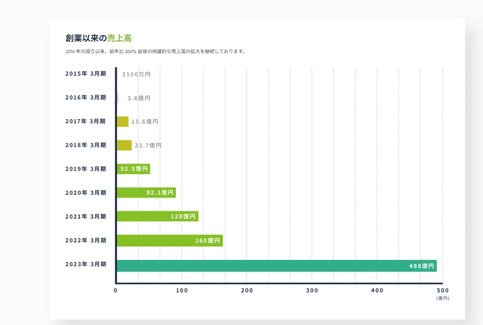Click the 160億円 value inside the bar
Screen dimensions: 483x325
(x=207, y=241)
